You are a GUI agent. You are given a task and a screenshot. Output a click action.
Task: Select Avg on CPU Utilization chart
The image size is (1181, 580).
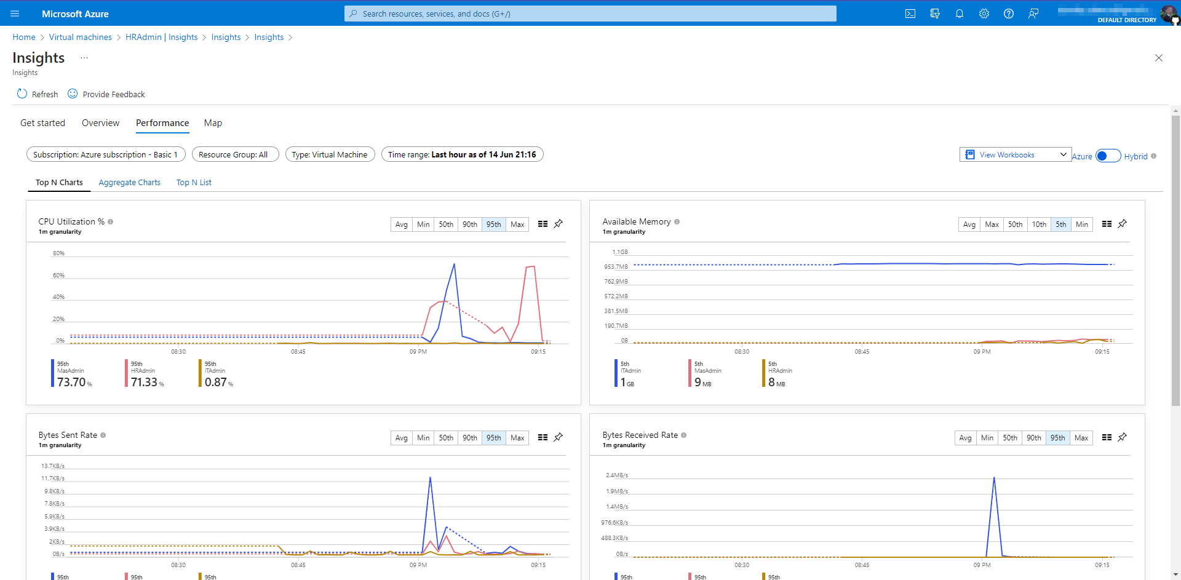click(402, 224)
